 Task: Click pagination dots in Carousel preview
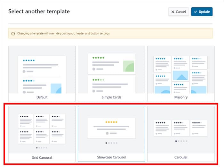pyautogui.click(x=181, y=141)
